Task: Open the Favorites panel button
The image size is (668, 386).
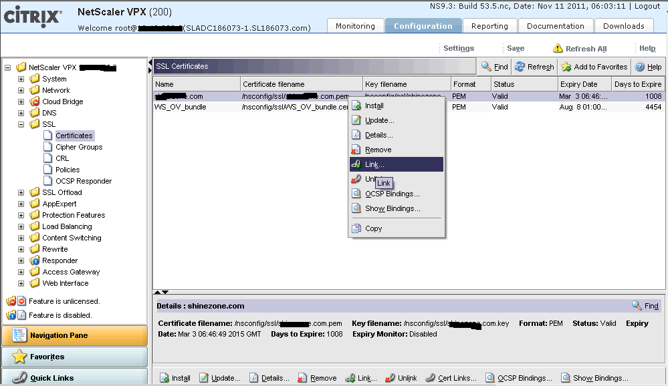Action: (74, 357)
